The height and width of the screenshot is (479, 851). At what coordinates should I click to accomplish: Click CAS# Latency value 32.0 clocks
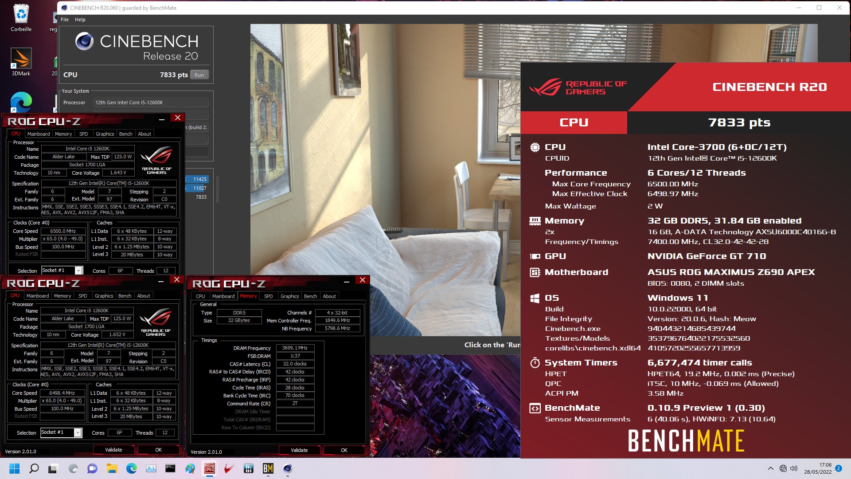[295, 364]
